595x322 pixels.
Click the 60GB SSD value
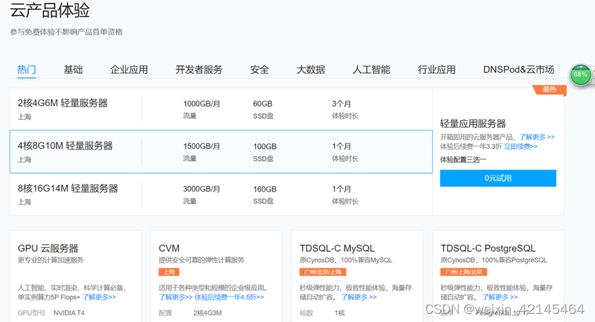tap(263, 104)
